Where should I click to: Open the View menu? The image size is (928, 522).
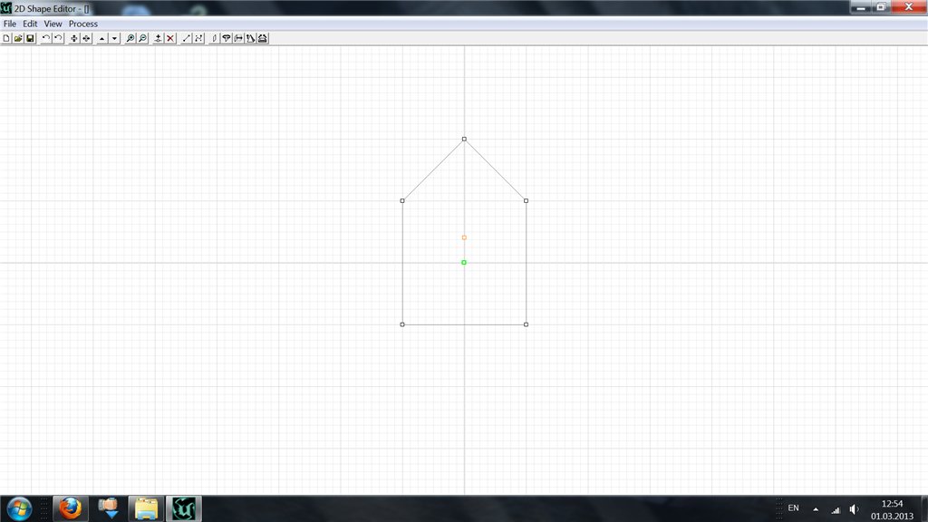click(53, 24)
